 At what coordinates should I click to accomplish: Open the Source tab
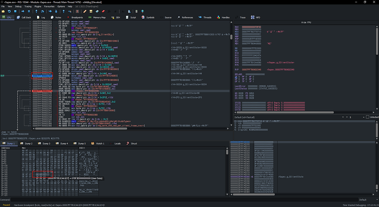coord(166,17)
